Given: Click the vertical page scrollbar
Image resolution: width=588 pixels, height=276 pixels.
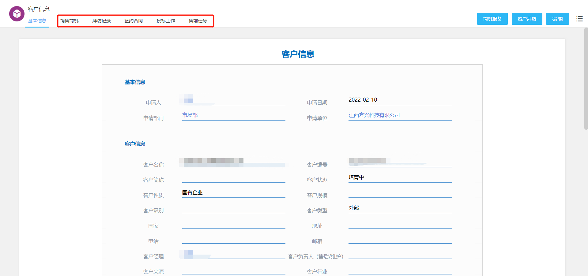Looking at the screenshot, I should click(x=586, y=79).
